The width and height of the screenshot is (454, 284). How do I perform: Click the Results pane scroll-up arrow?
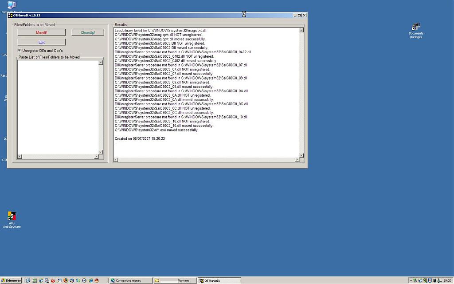[x=301, y=30]
